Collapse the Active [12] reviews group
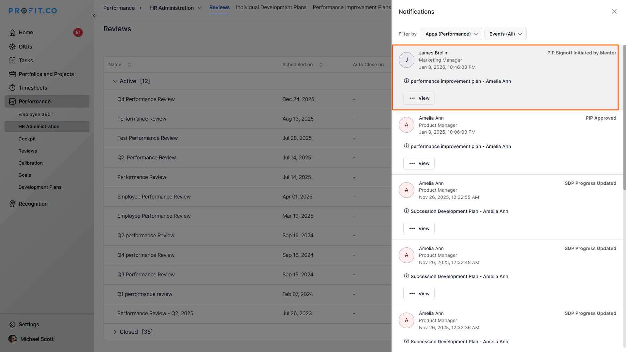626x352 pixels. point(115,81)
